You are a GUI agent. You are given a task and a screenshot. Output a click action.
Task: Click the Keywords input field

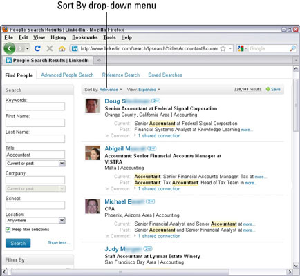click(x=35, y=106)
